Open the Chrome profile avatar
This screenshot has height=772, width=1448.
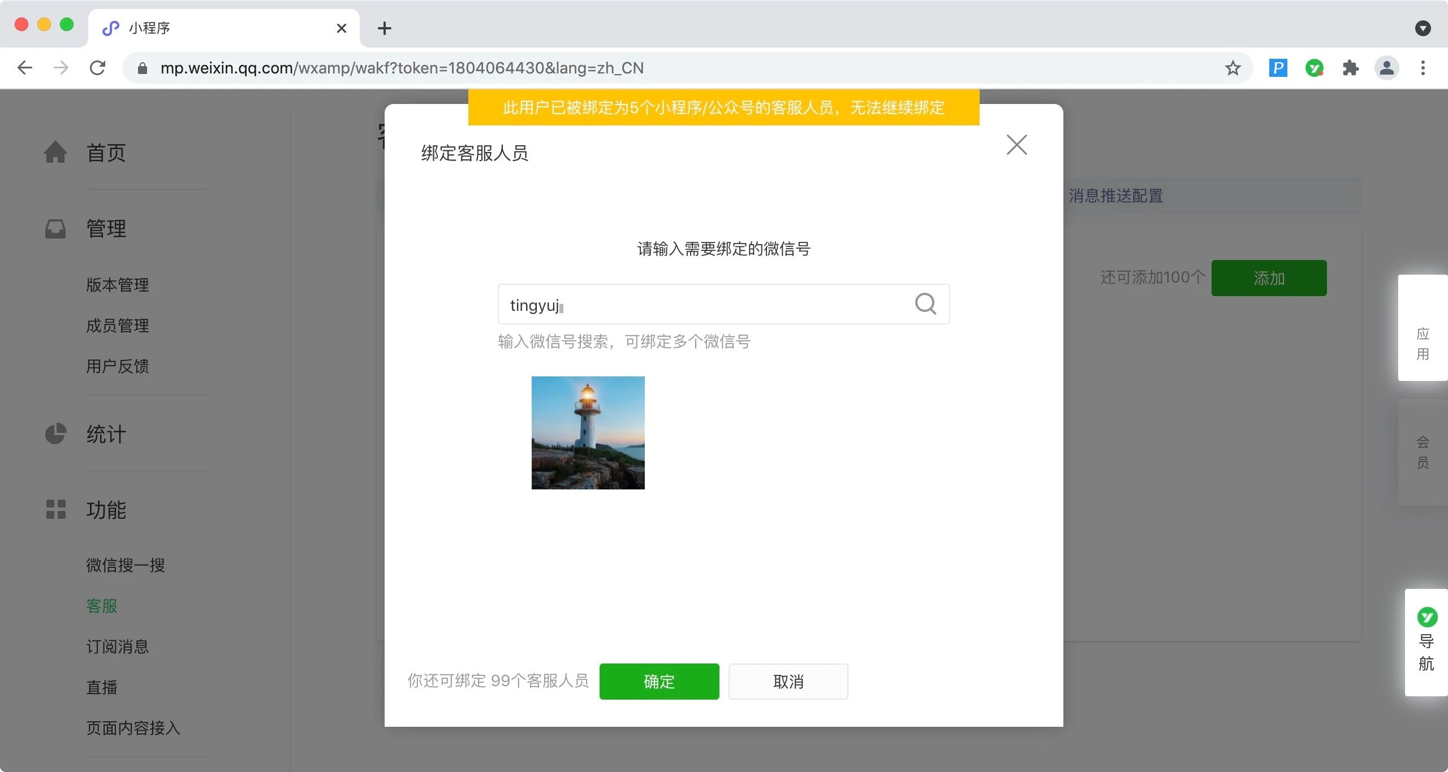pos(1386,68)
